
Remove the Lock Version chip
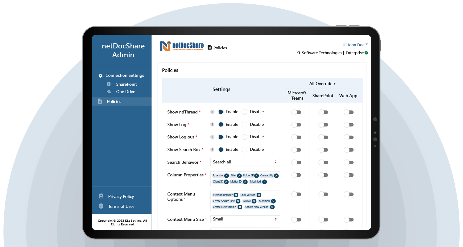259,195
